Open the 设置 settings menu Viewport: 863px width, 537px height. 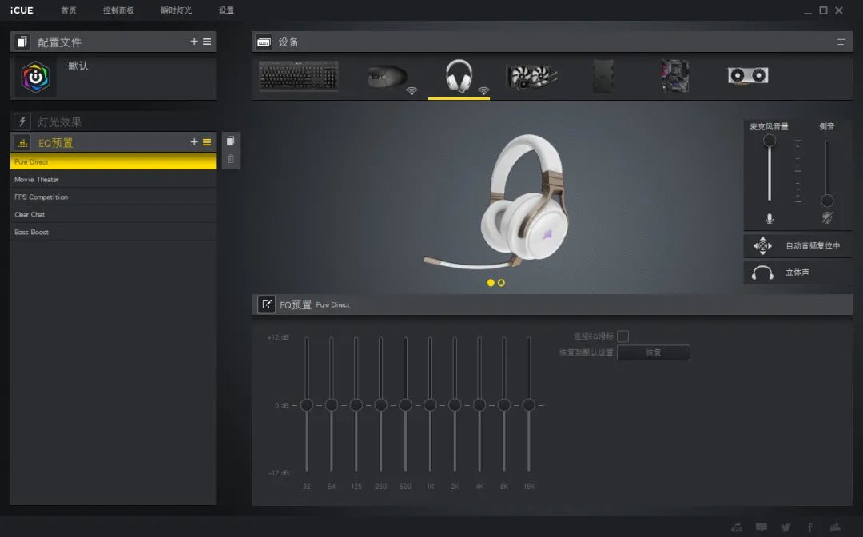226,10
